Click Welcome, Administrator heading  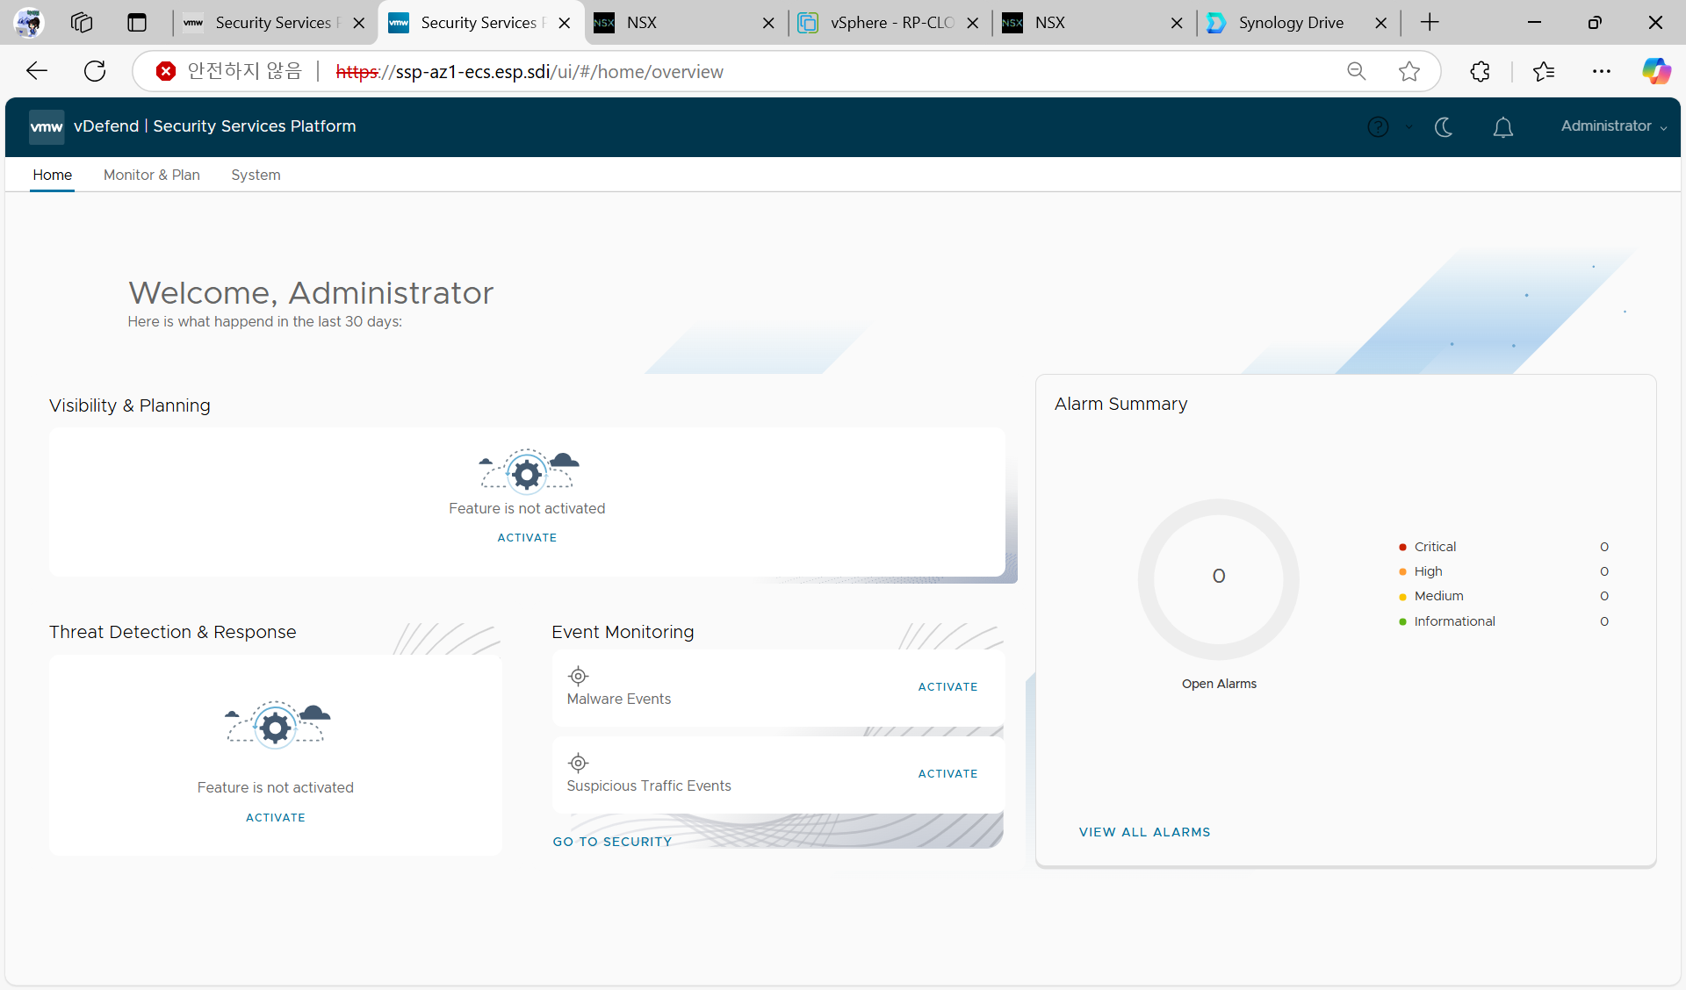(x=311, y=293)
